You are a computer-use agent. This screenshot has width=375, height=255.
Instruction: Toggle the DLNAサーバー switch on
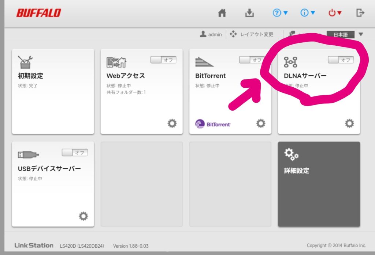[x=341, y=60]
